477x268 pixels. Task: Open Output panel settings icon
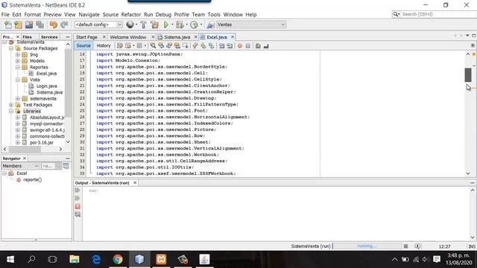coord(78,214)
